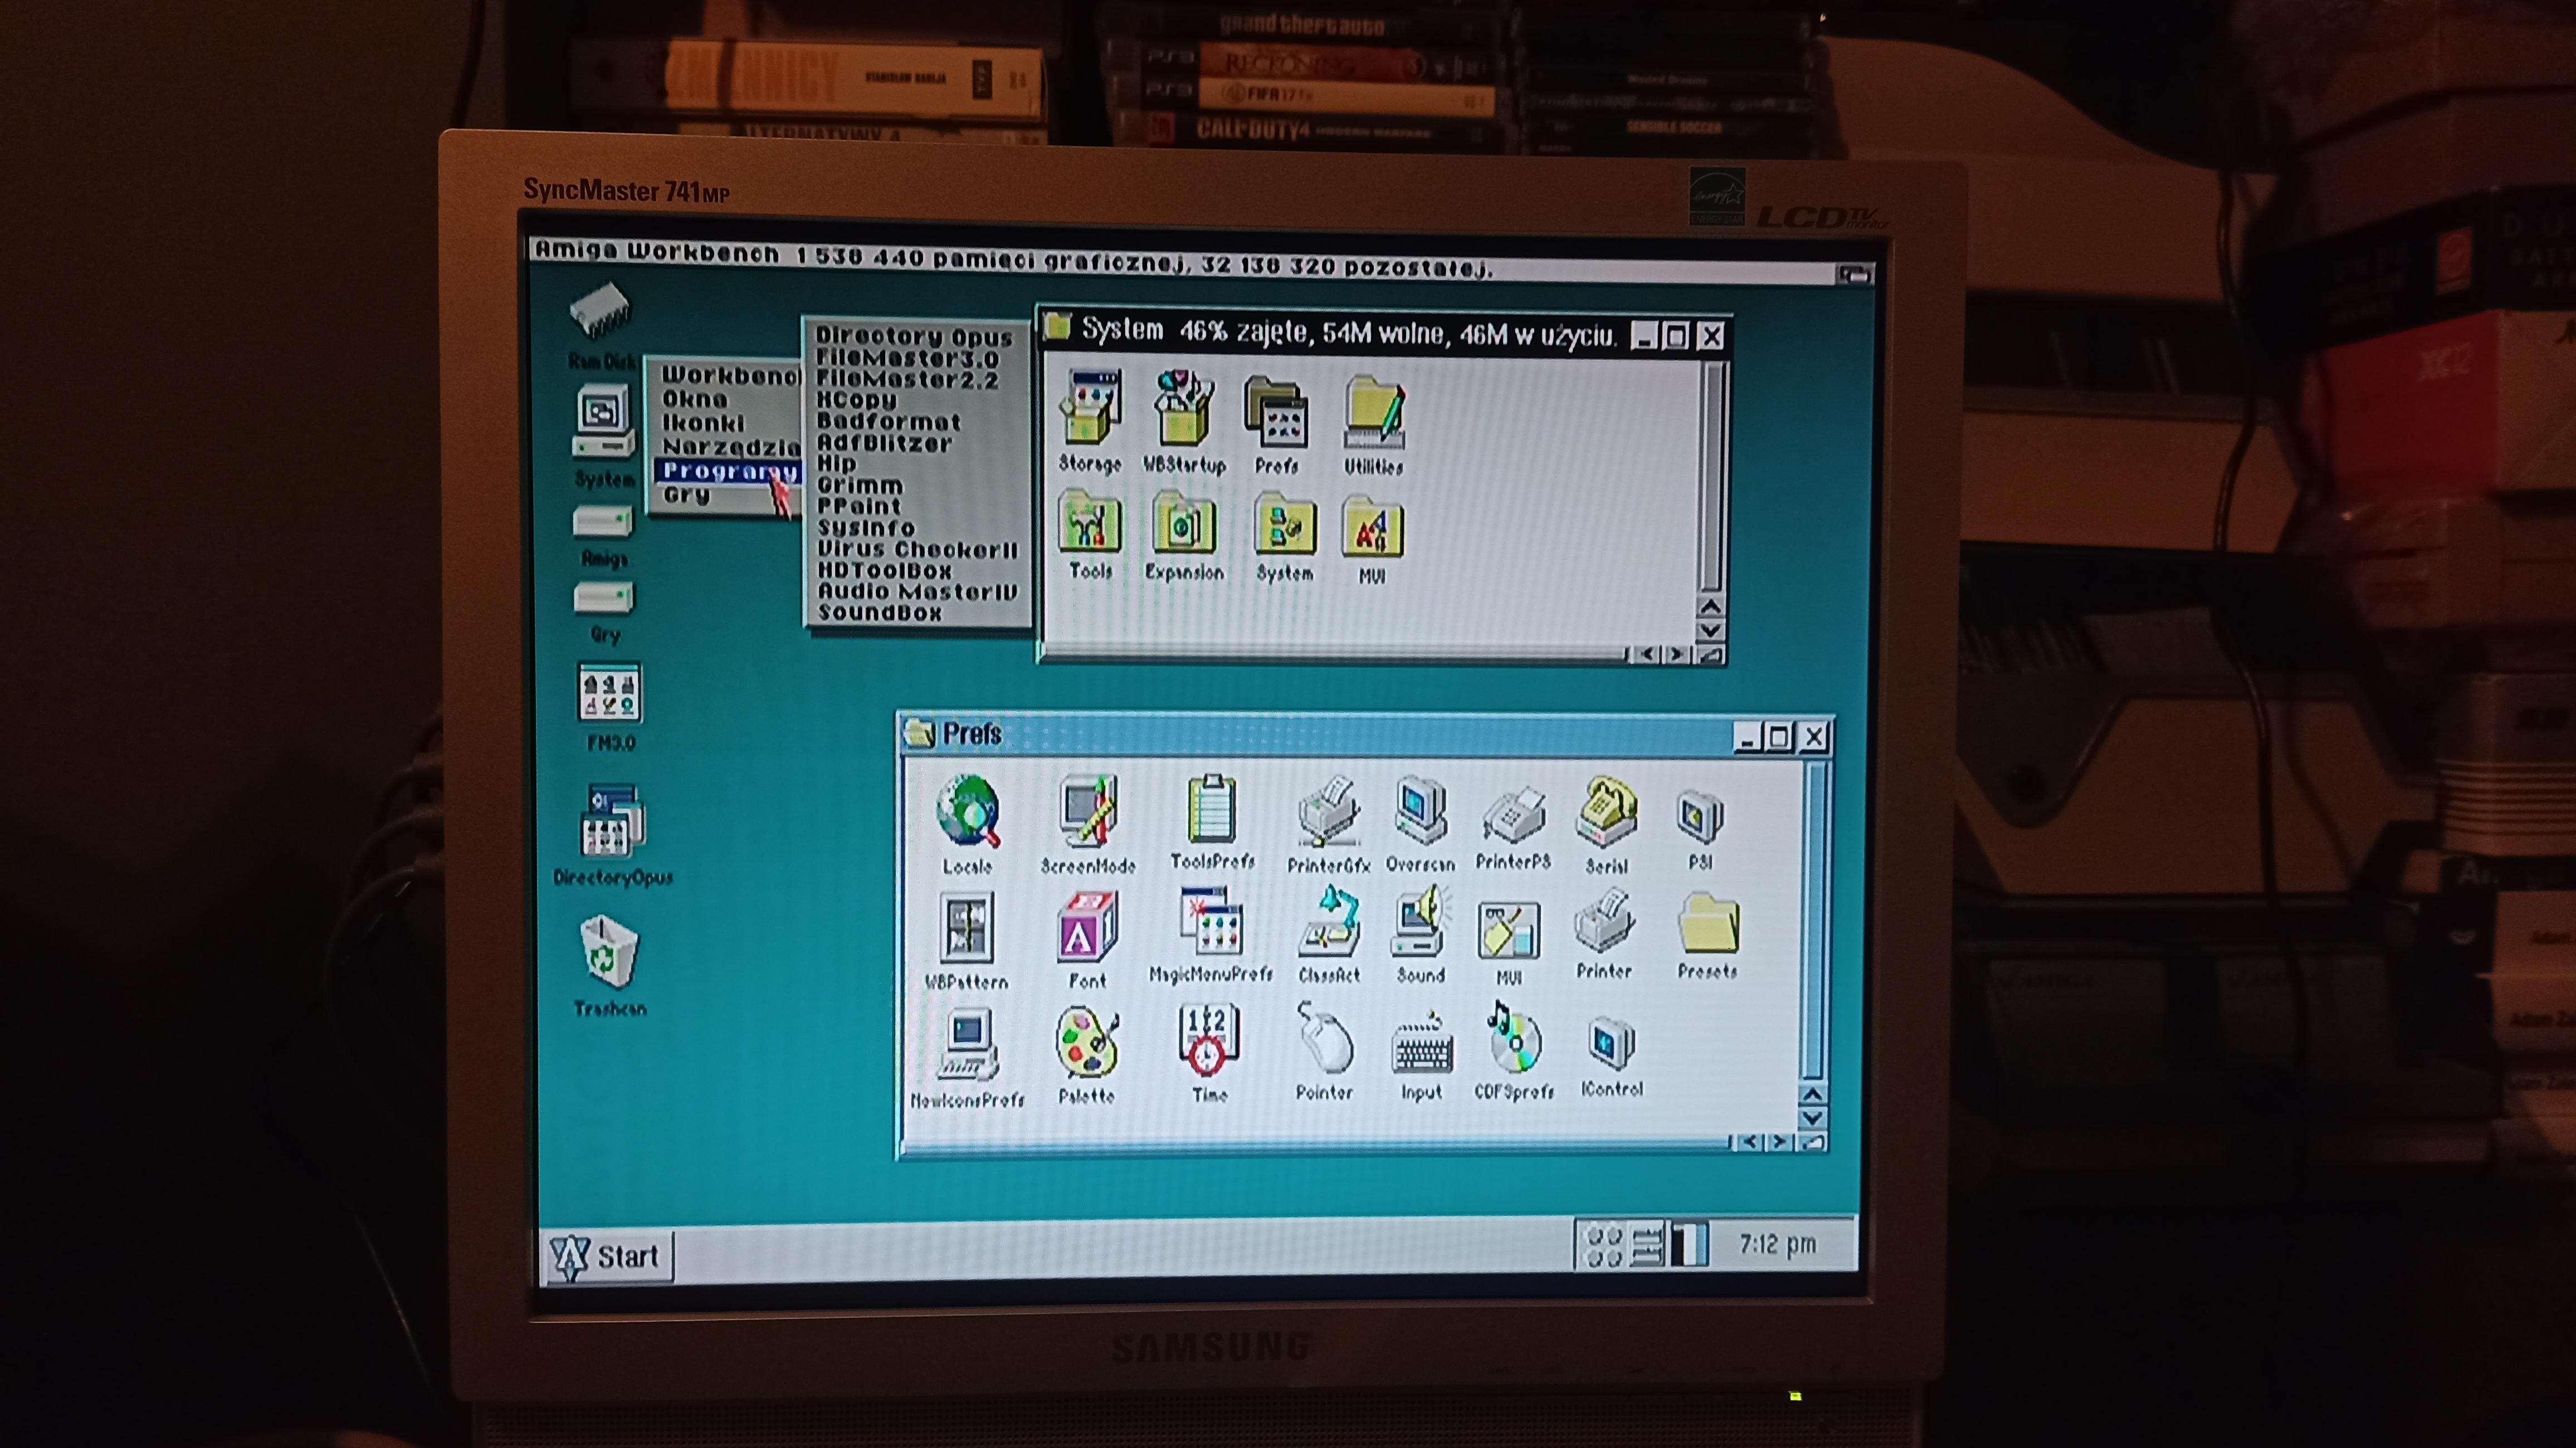The image size is (2576, 1448).
Task: Select Workbench in the popup menu
Action: [x=729, y=376]
